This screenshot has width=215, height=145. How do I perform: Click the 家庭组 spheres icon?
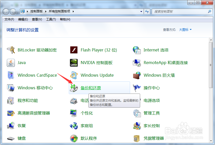click(74, 126)
